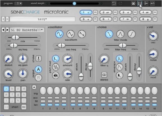Viewport: 162px width, 116px height.
Task: Select drum channel 8
Action: click(145, 19)
